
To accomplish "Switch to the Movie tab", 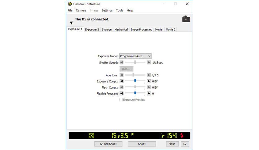I will click(159, 29).
